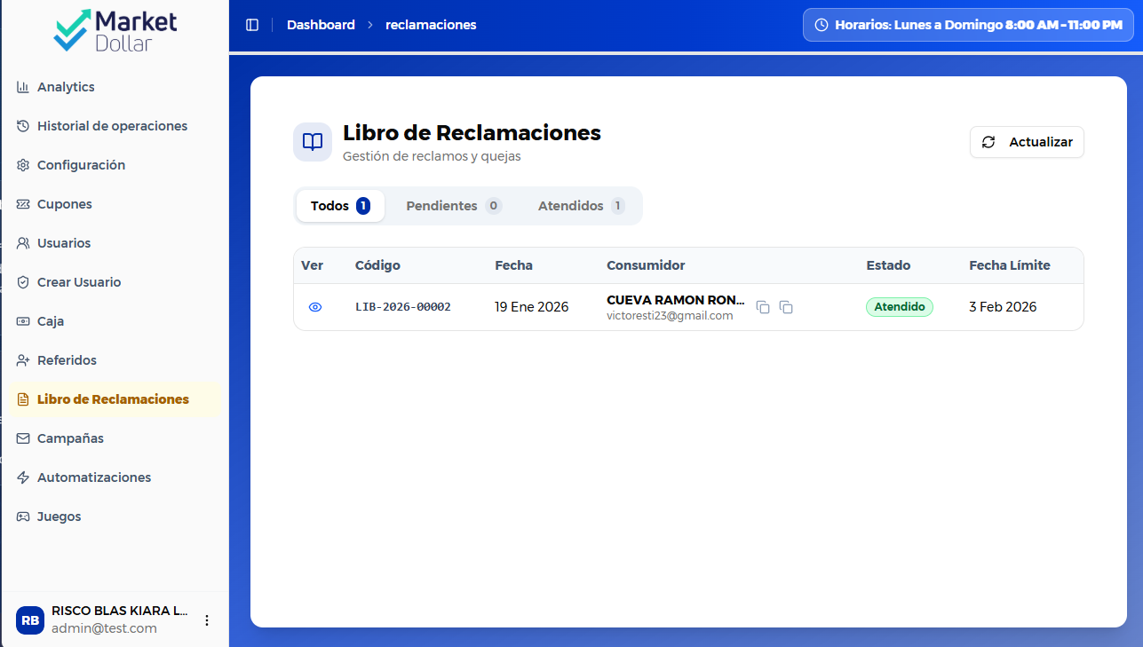Click the open book icon beside page title
This screenshot has width=1143, height=647.
[x=313, y=142]
